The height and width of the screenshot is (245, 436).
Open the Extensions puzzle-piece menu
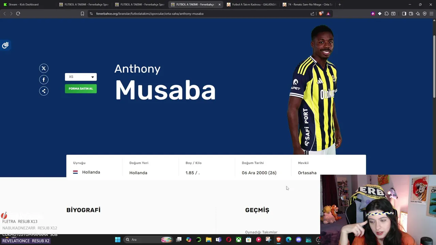[x=387, y=14]
